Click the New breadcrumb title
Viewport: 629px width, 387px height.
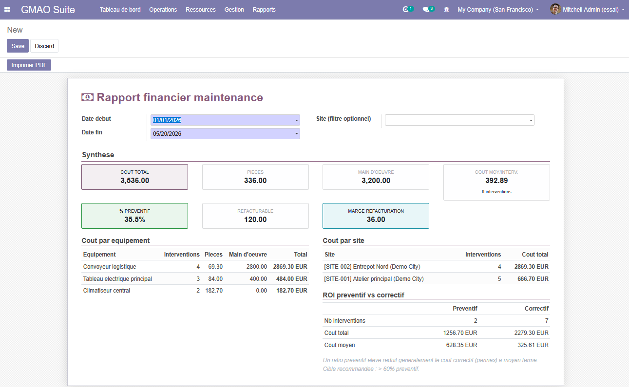pos(15,30)
